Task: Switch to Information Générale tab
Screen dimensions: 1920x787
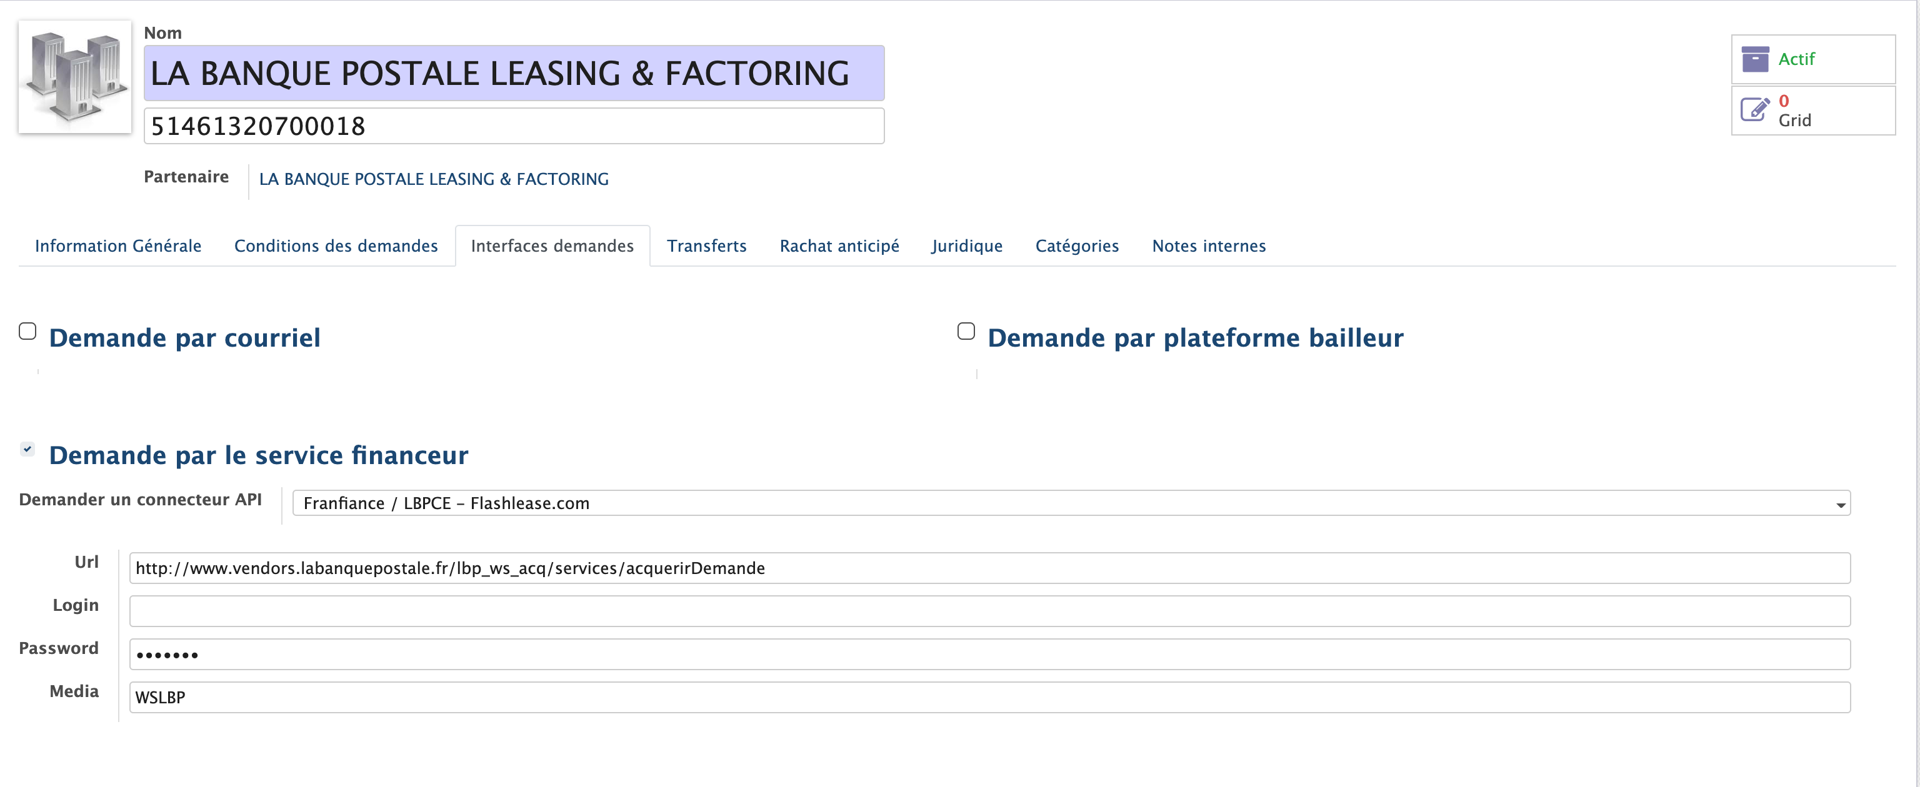Action: (x=117, y=245)
